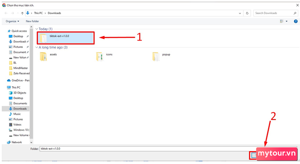Click Downloads in the address breadcrumb
Screen dimensions: 300x164
pos(54,13)
